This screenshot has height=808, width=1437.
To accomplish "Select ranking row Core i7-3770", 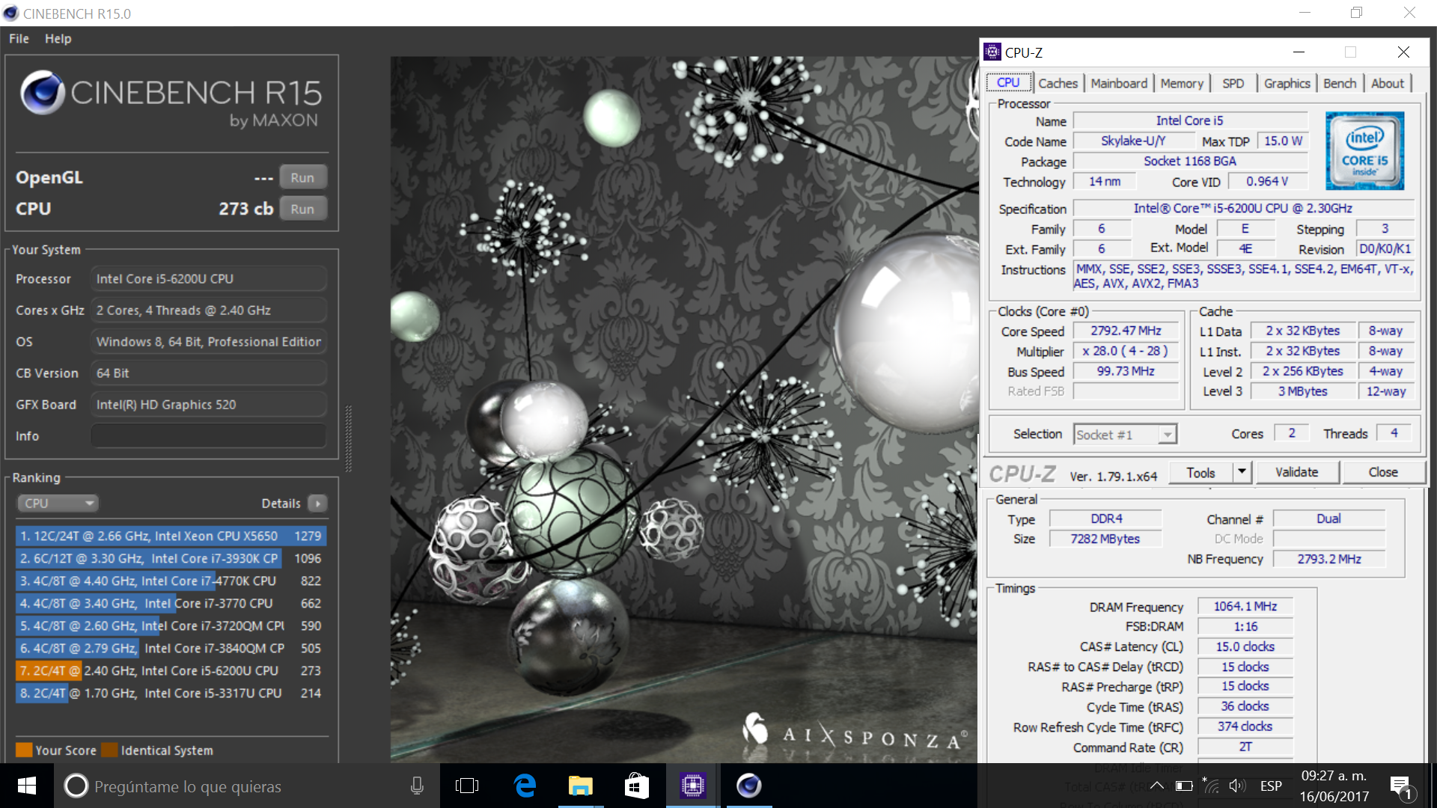I will (x=171, y=603).
